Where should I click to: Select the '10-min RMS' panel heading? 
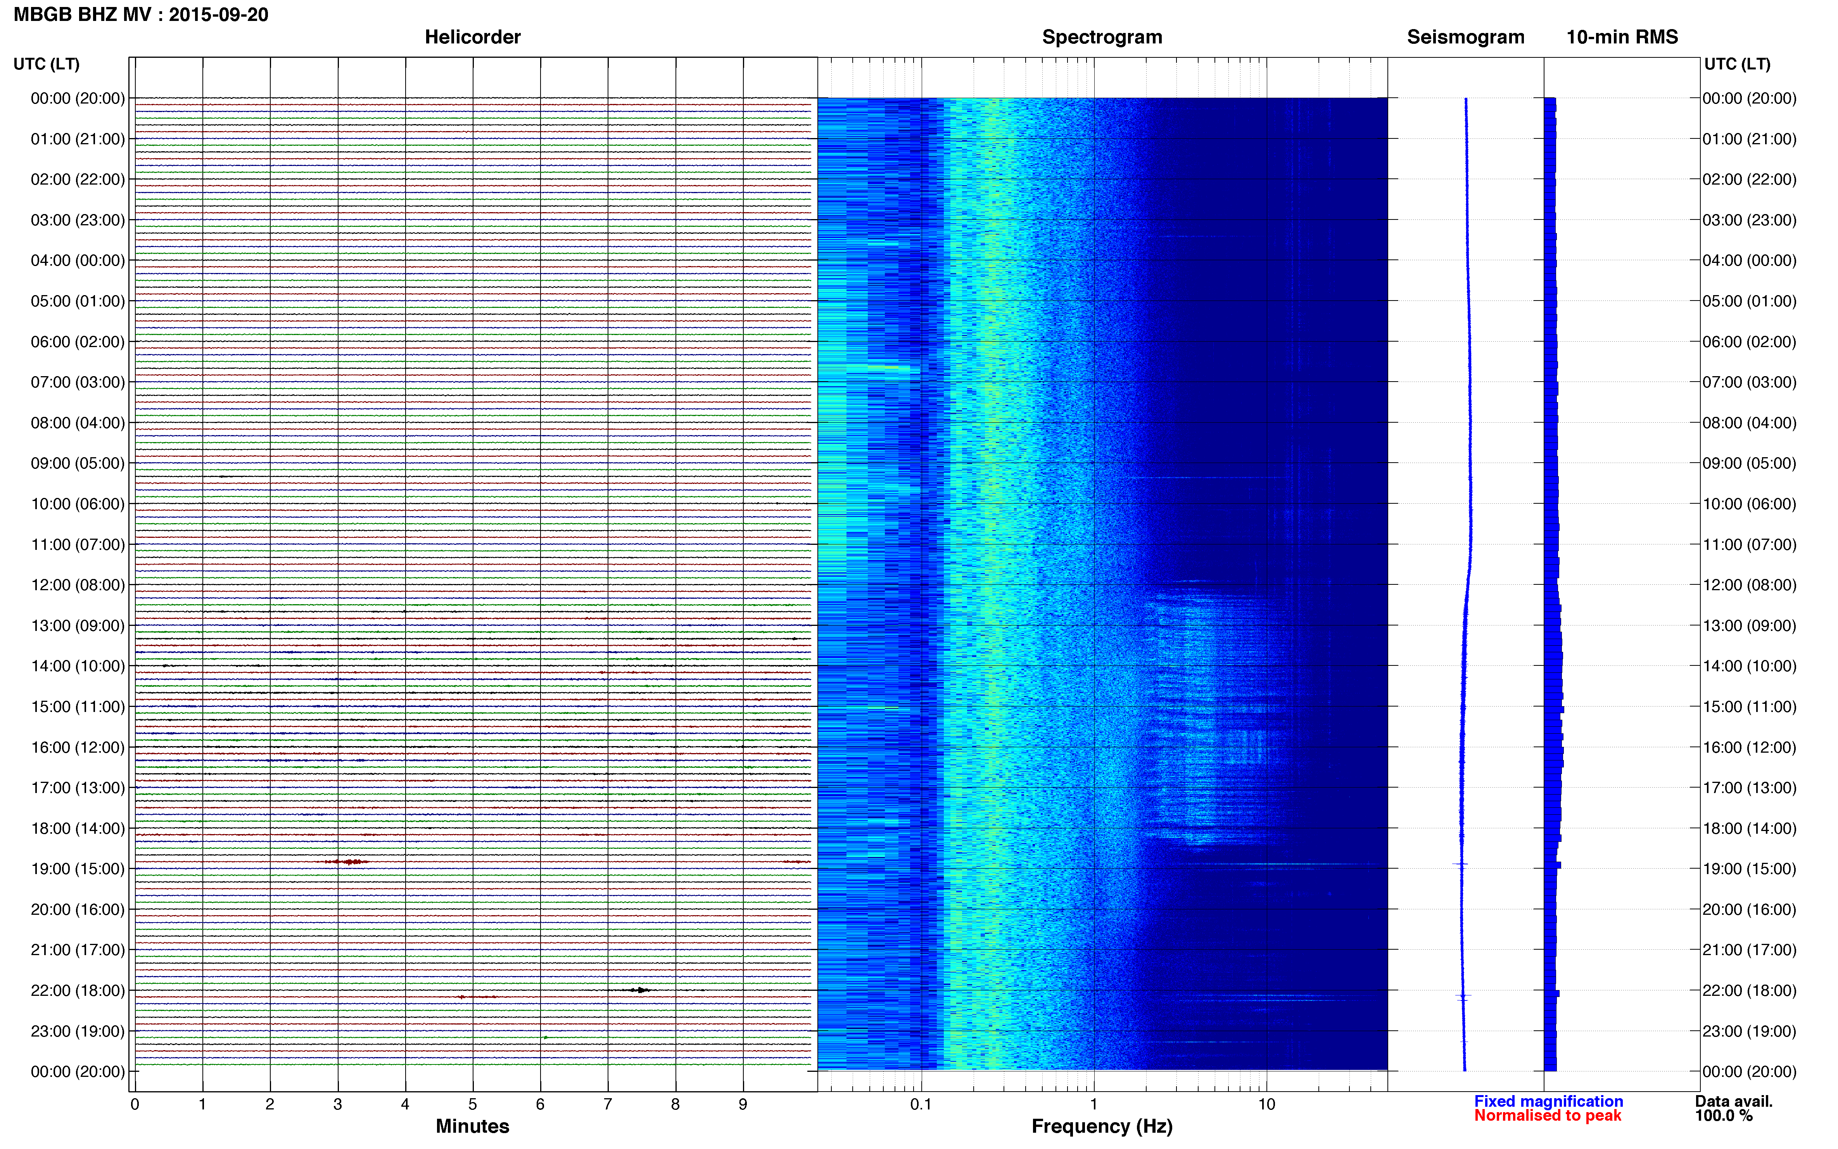1622,37
